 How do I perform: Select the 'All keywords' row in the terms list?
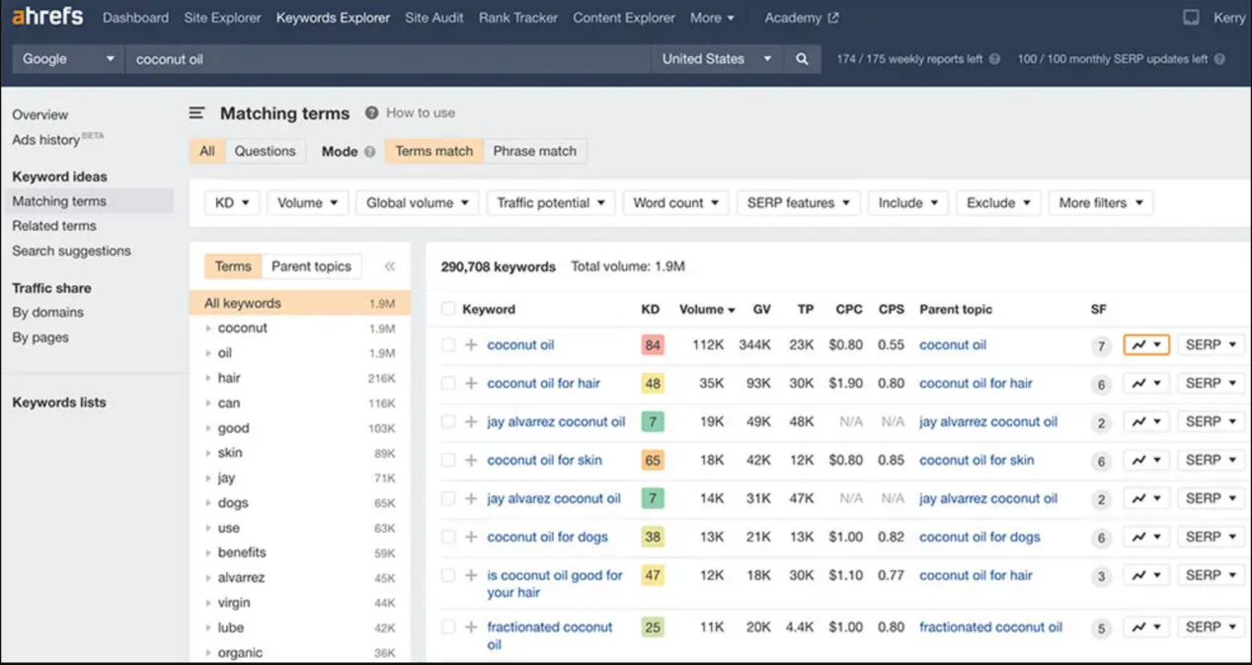[300, 304]
